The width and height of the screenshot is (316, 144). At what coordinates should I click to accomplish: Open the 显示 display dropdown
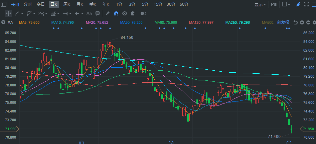pyautogui.click(x=260, y=4)
